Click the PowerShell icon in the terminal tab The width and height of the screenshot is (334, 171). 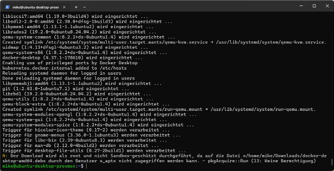click(7, 7)
